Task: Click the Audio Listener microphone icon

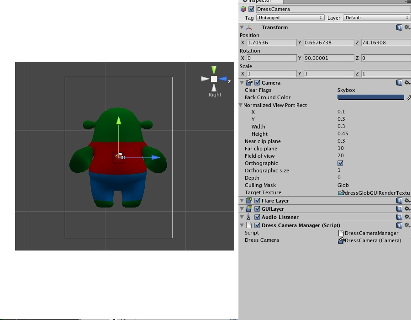Action: click(249, 217)
